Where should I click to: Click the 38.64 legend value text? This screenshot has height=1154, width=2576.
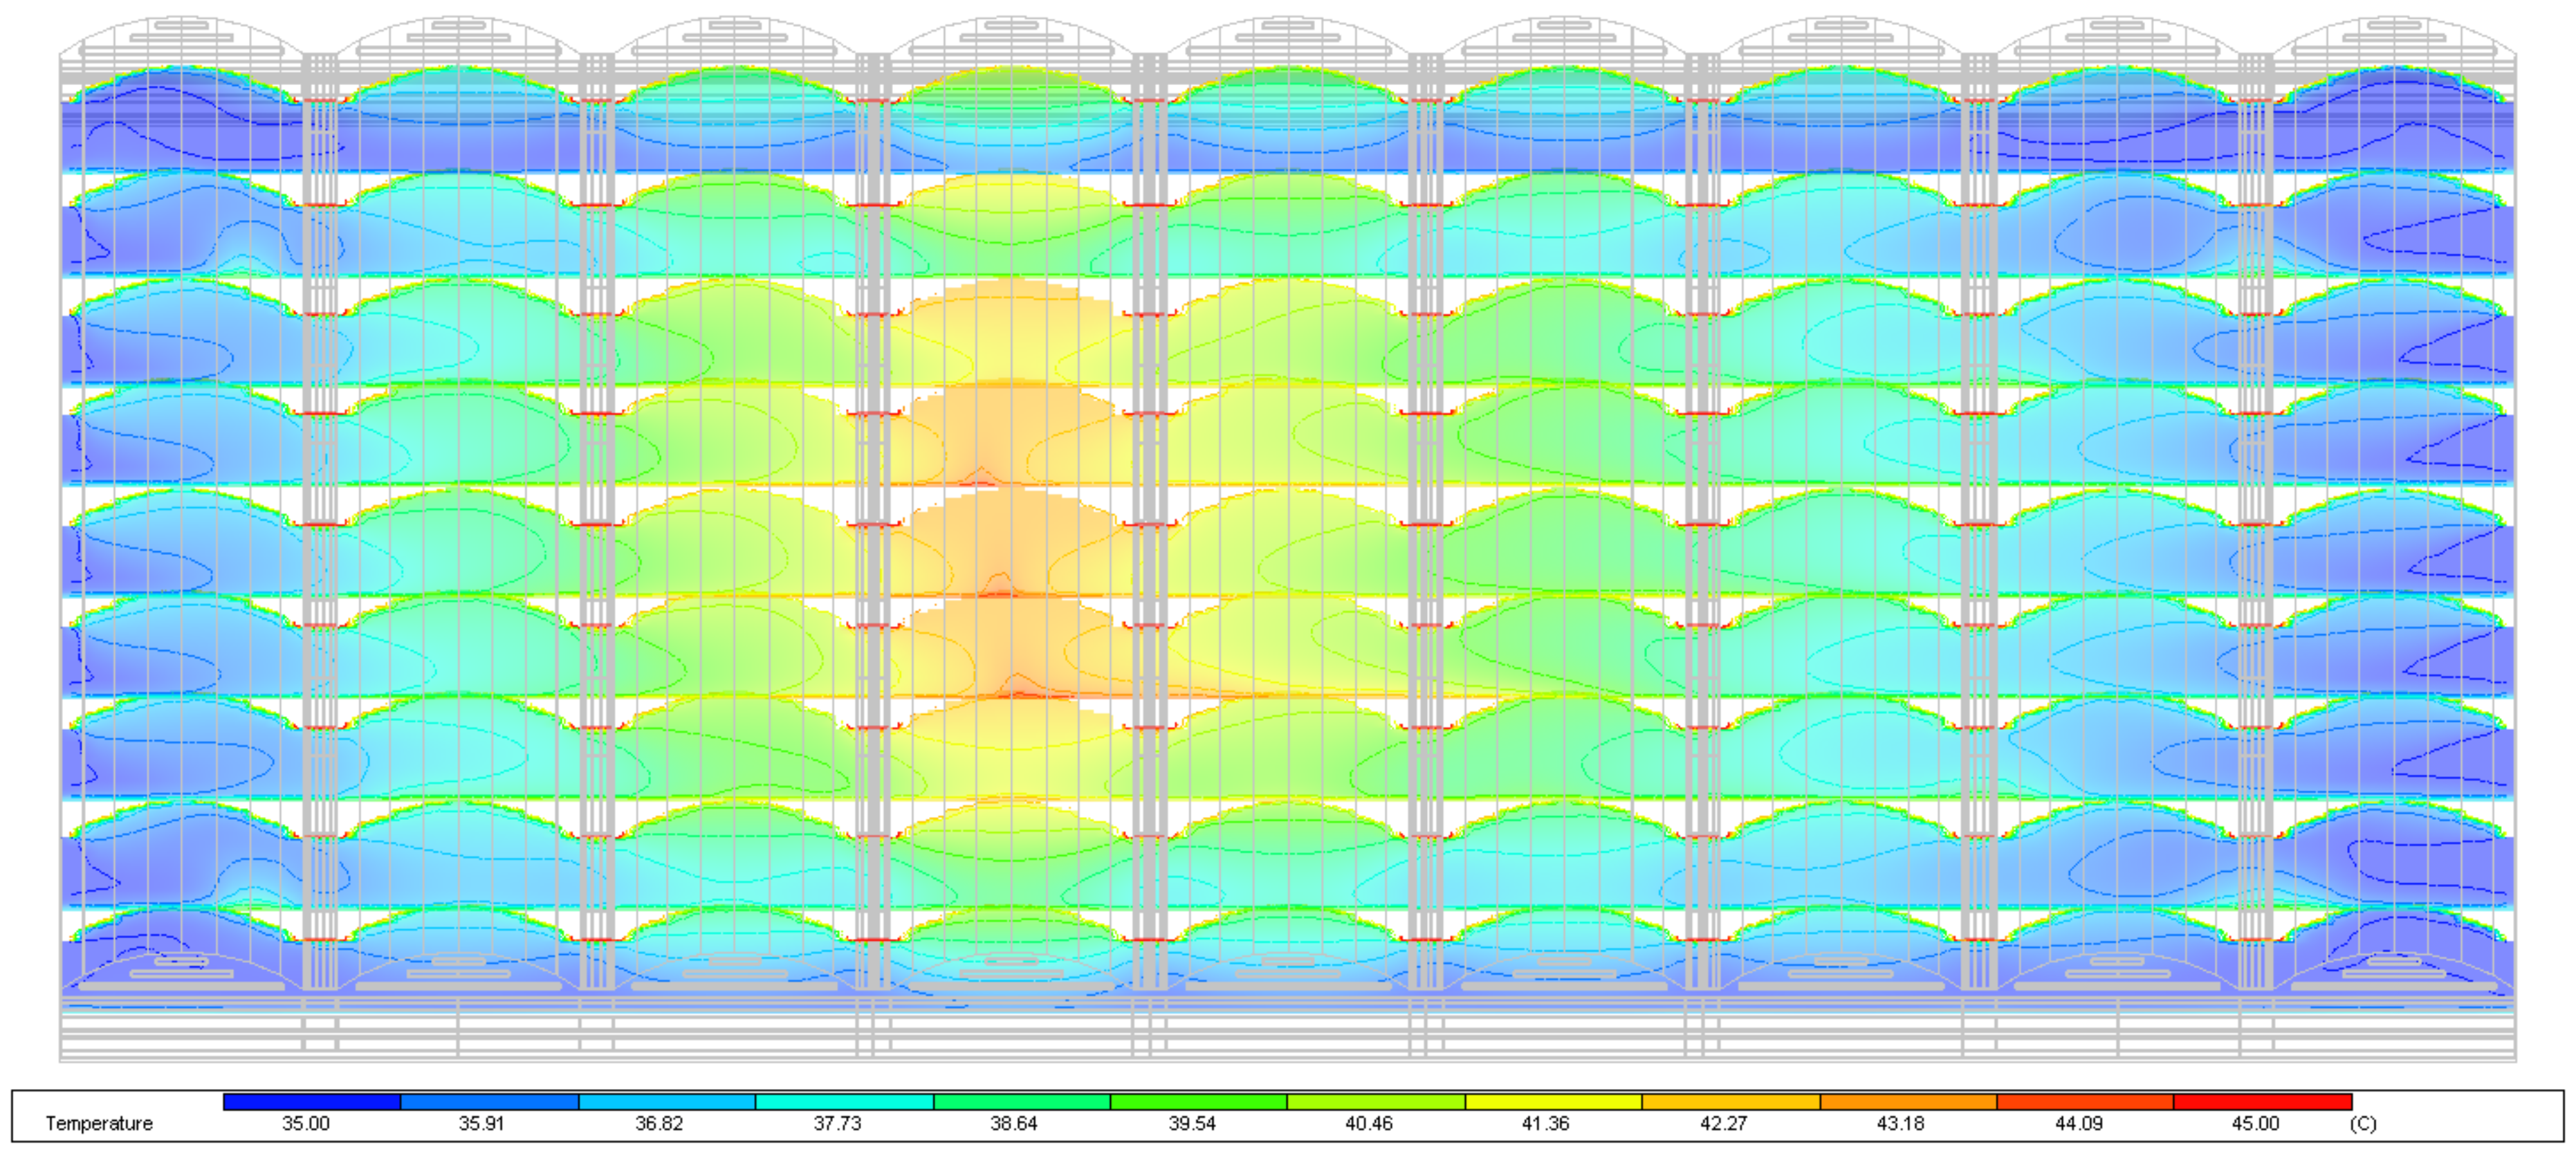[x=1014, y=1123]
